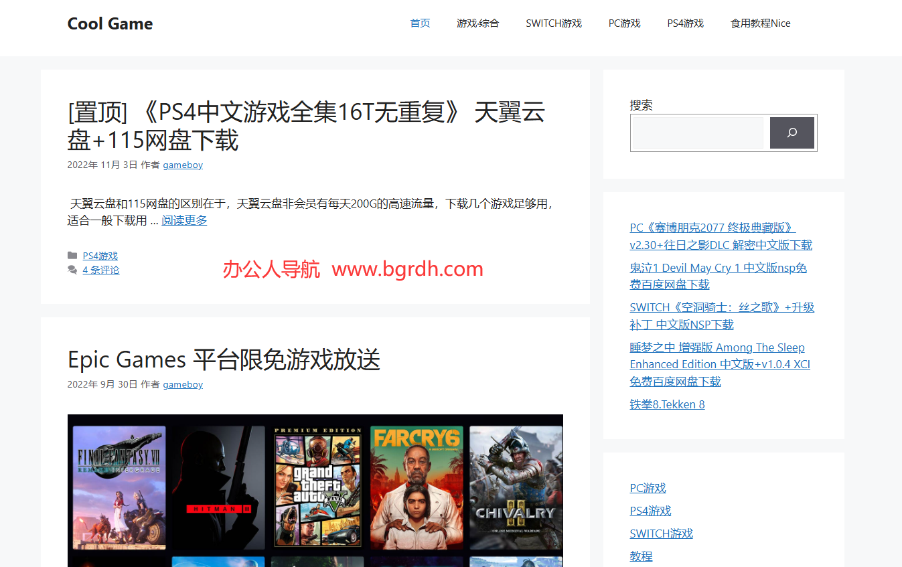Click the 阅读更多 read-more link

(x=184, y=220)
